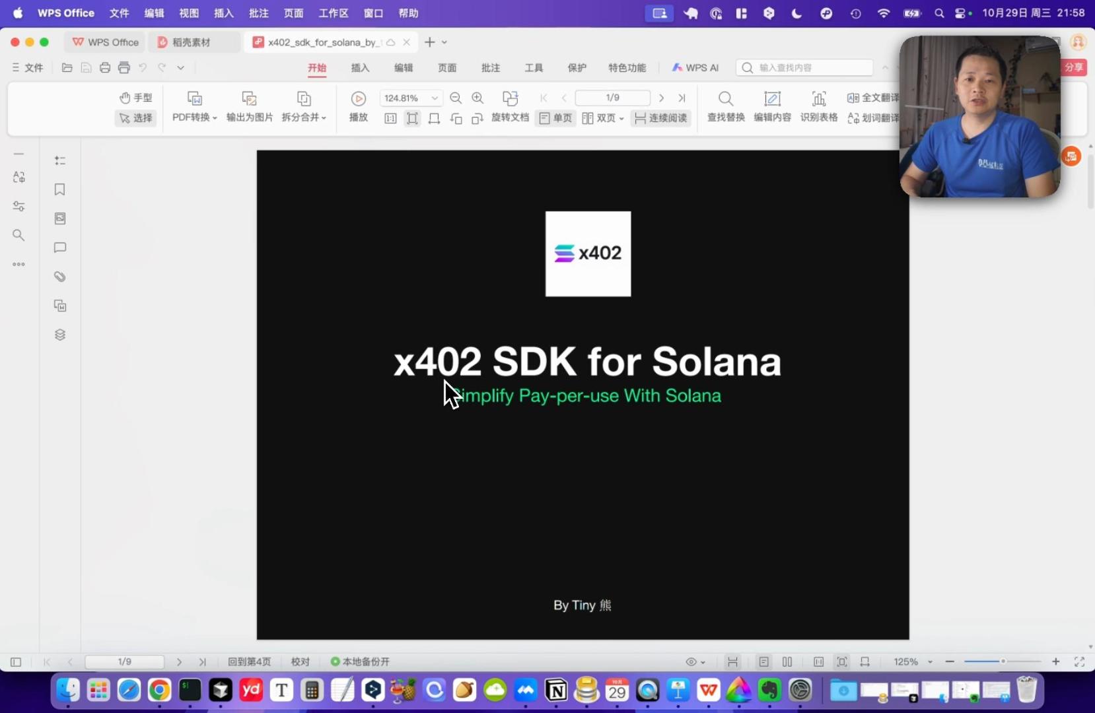
Task: Switch to the 插入 ribbon tab
Action: [359, 67]
